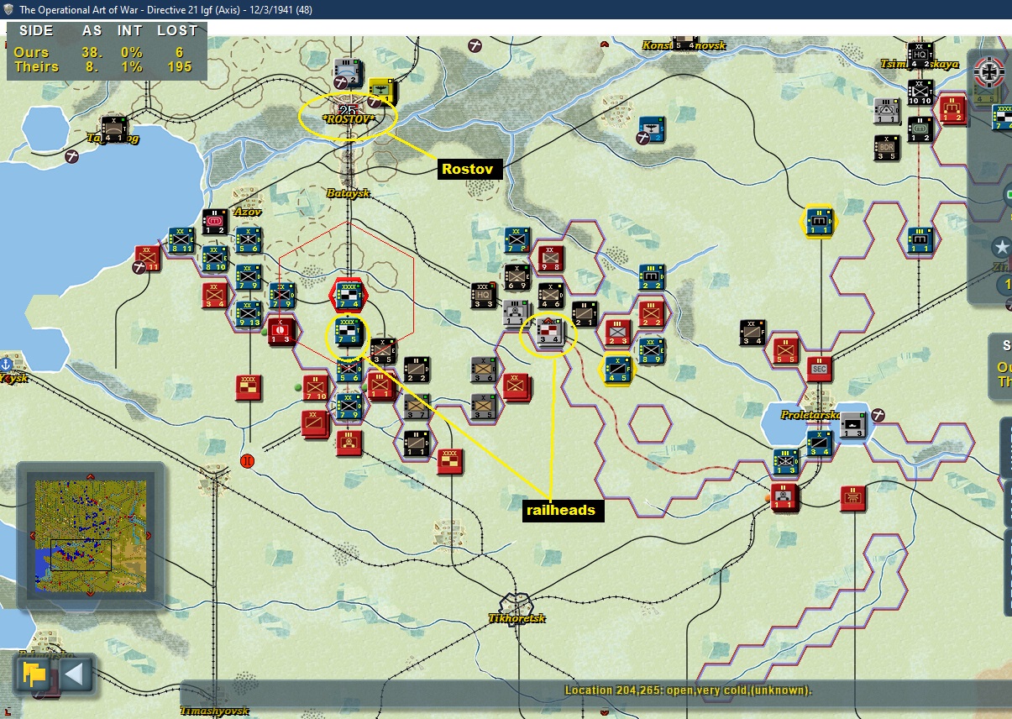This screenshot has height=719, width=1012.
Task: Select the gray X infantry unit 3-7
Action: tap(417, 405)
